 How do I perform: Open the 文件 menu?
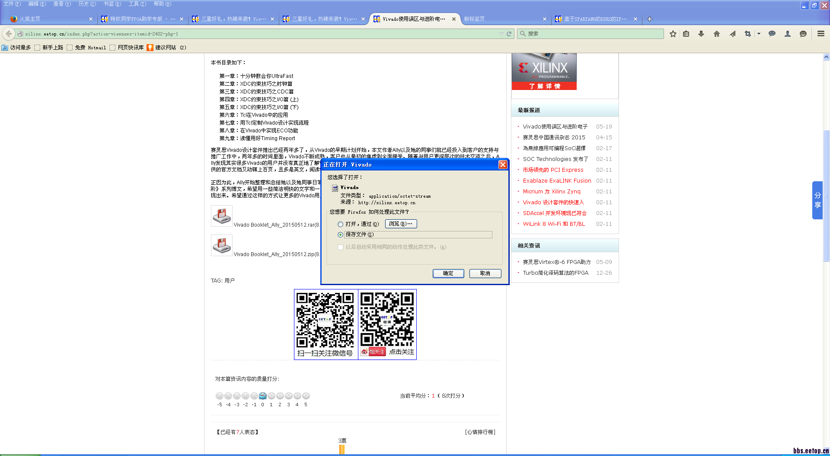[x=12, y=4]
